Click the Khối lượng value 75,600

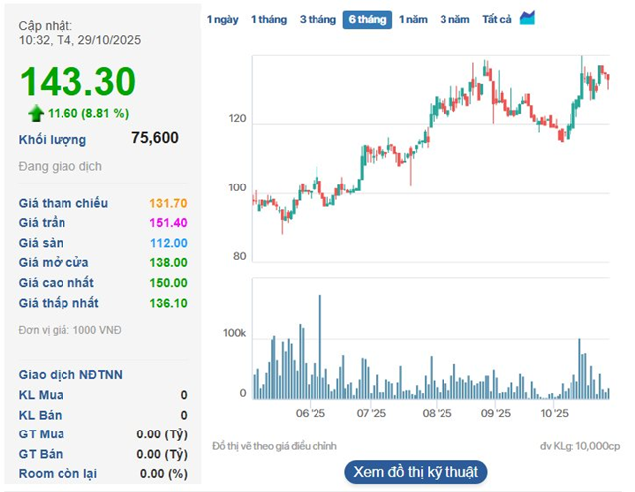(x=155, y=139)
